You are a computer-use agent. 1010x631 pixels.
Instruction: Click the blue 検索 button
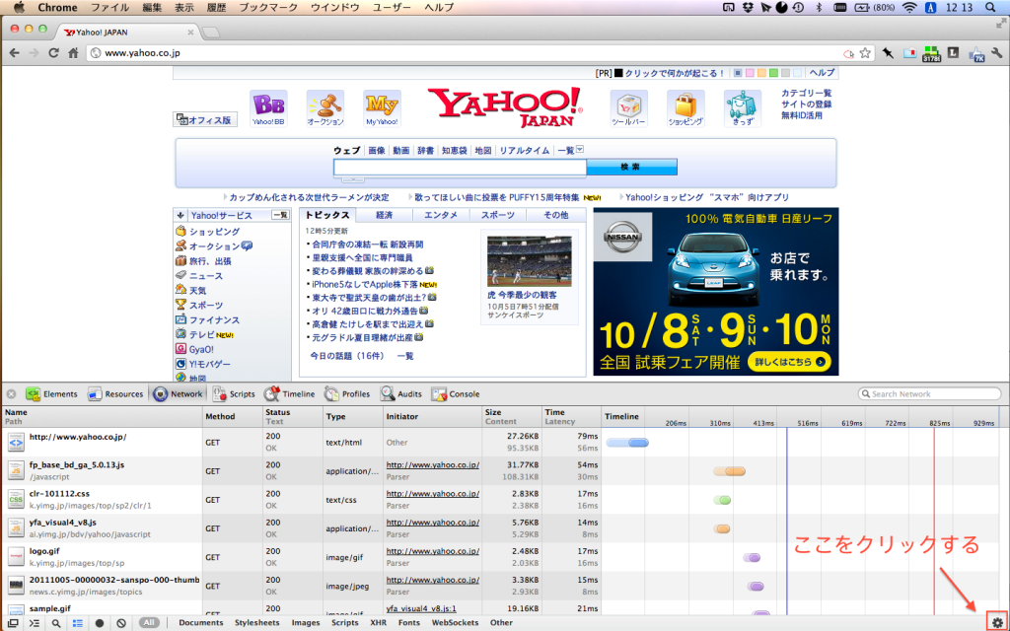coord(631,168)
